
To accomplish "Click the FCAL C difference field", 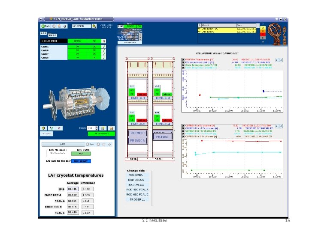I will point(88,213).
